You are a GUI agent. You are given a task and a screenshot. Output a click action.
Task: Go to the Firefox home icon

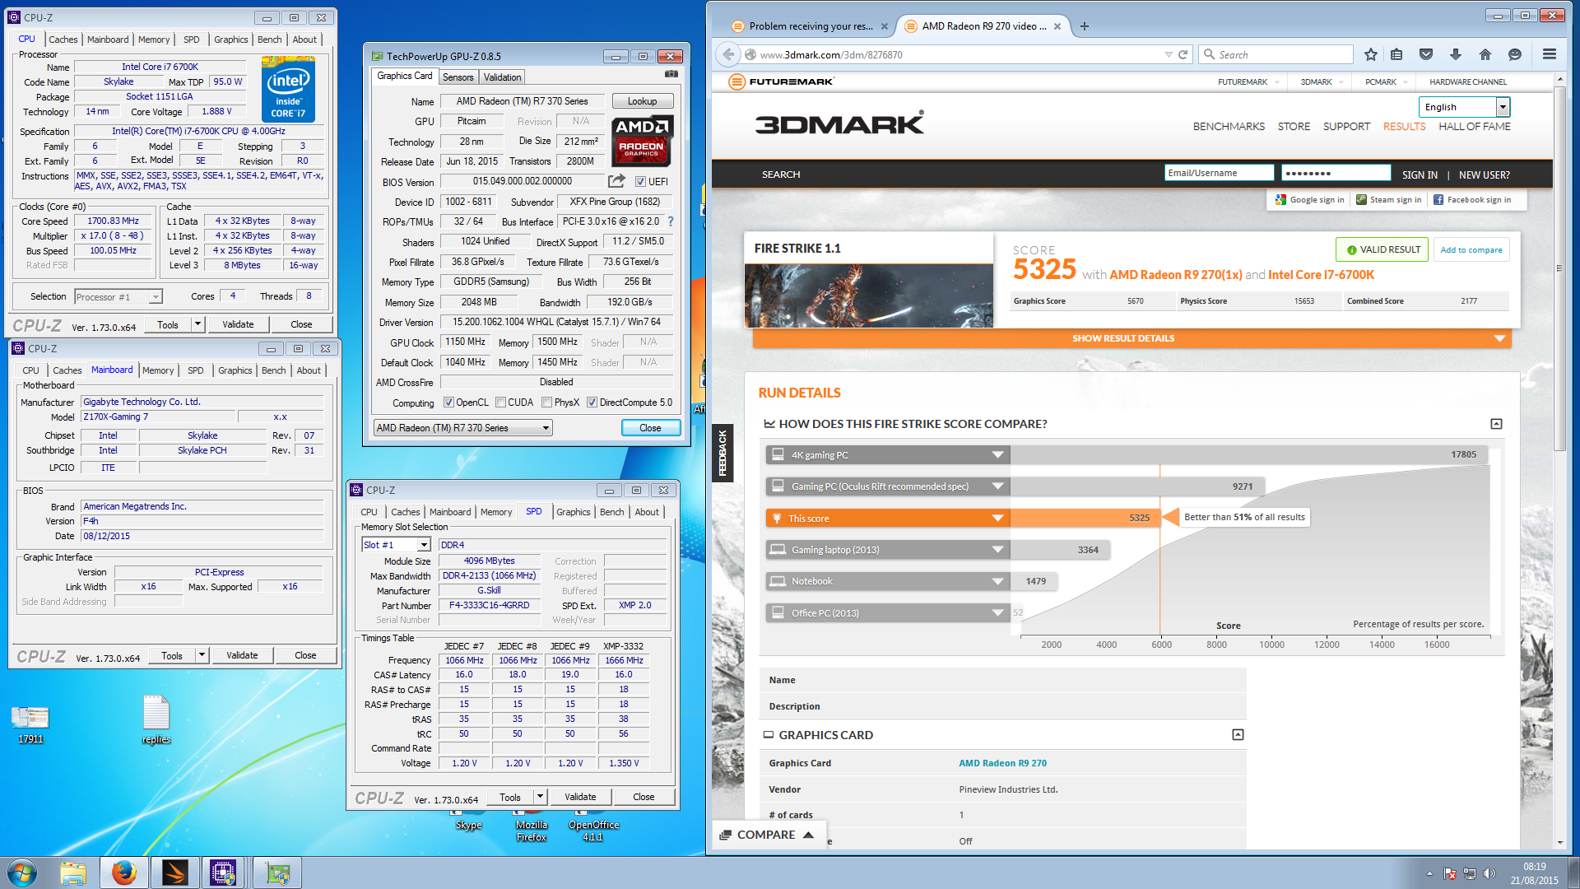[x=1485, y=54]
